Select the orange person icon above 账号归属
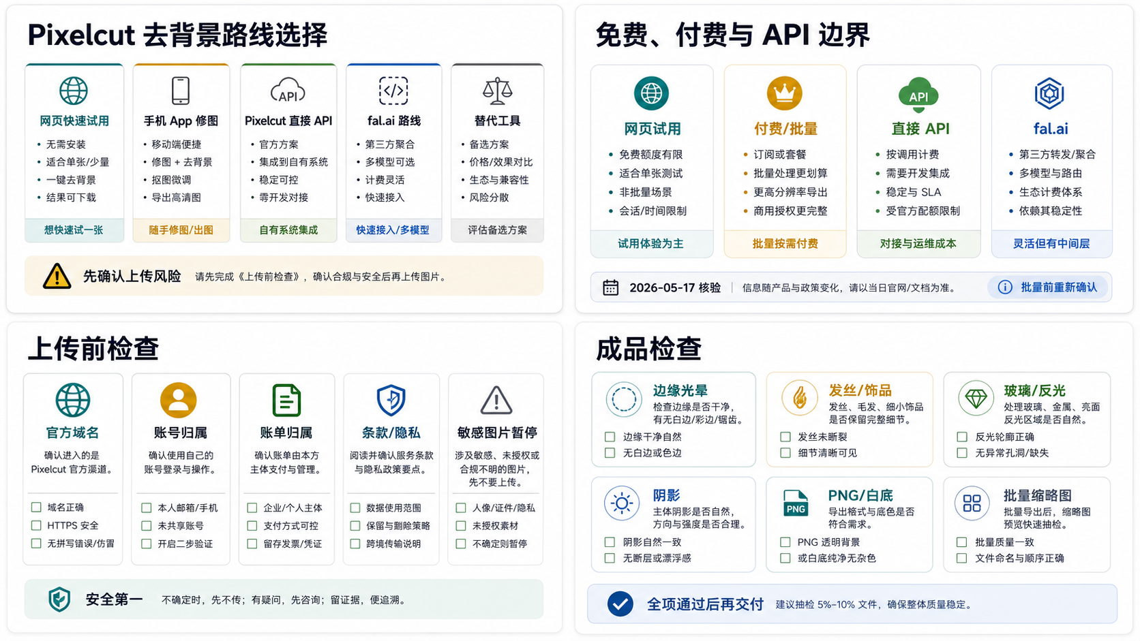 click(179, 400)
